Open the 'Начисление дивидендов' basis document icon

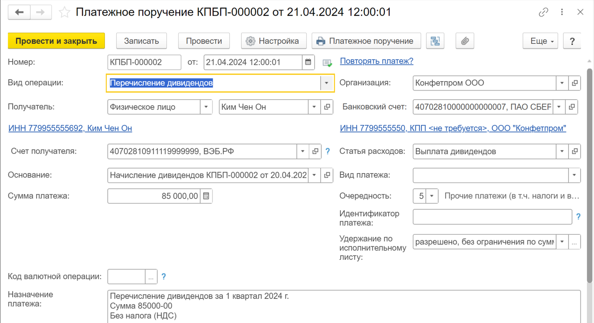327,175
